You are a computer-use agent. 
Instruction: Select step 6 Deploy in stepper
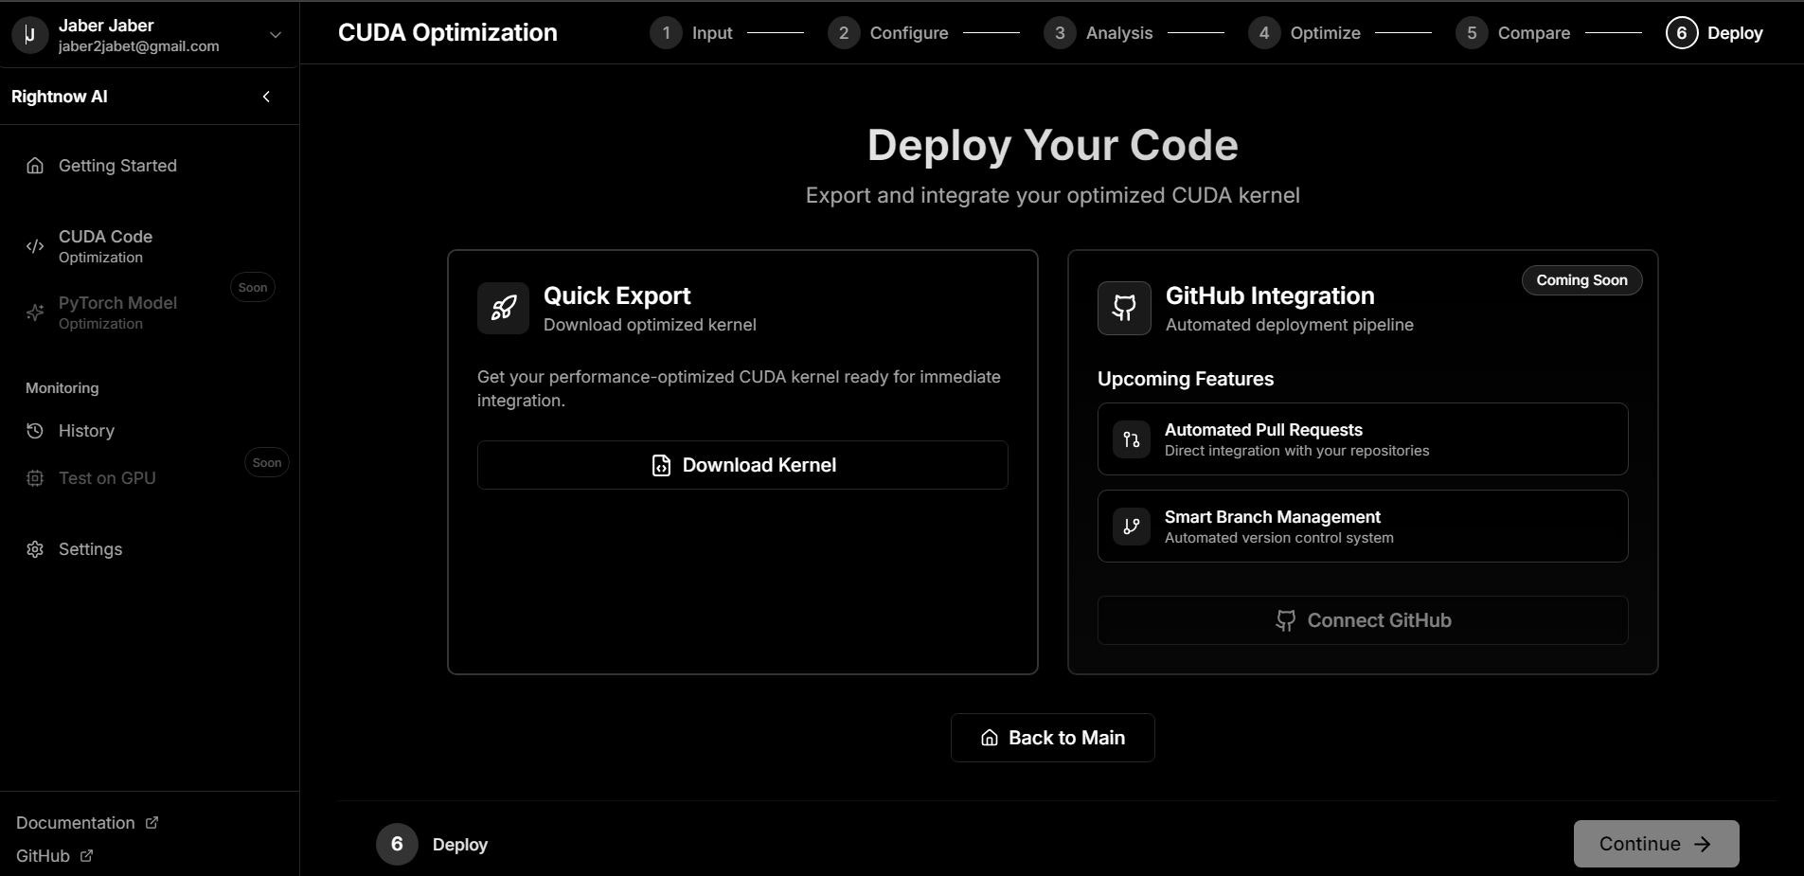1715,33
